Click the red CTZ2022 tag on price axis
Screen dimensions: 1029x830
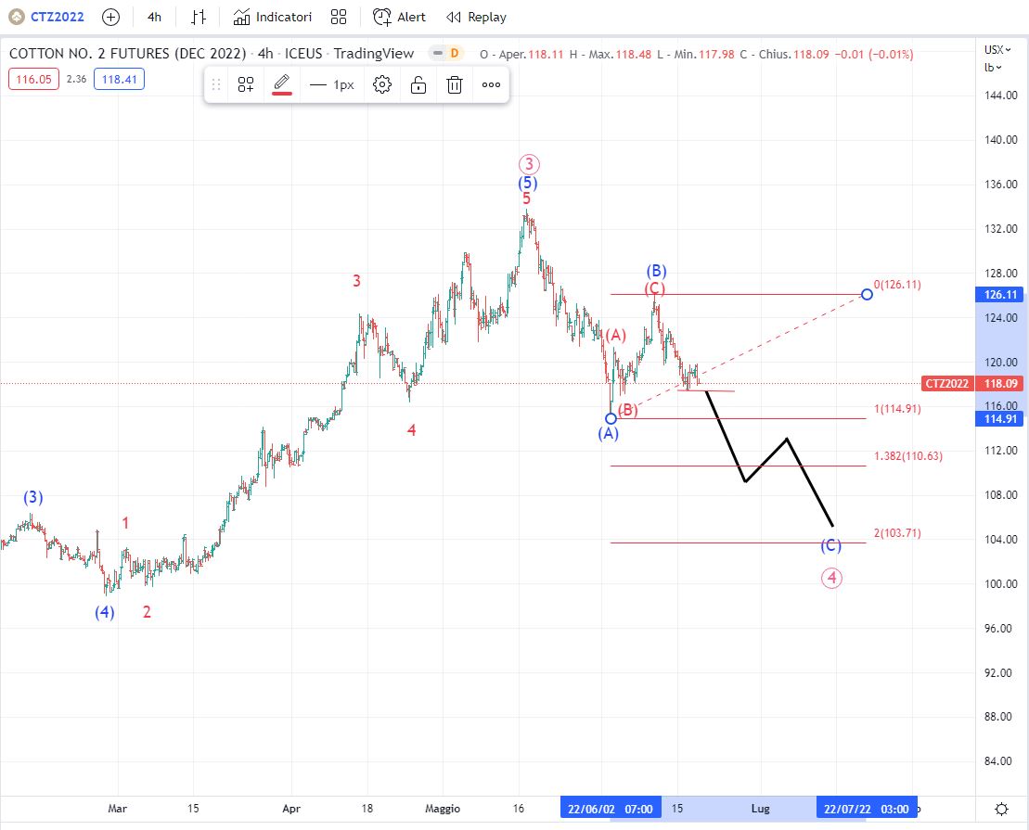click(x=947, y=383)
